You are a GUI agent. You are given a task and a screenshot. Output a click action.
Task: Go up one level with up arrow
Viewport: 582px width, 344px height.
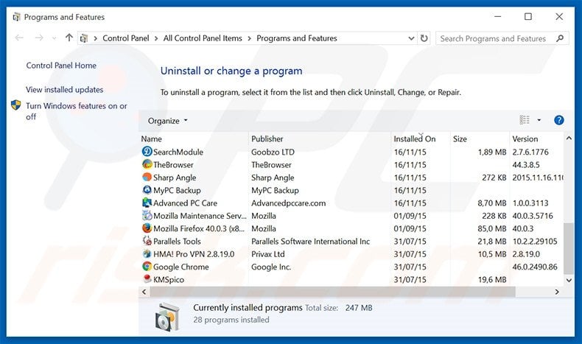pyautogui.click(x=69, y=38)
